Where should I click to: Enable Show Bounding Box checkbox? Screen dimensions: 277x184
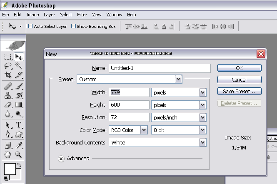(x=73, y=26)
